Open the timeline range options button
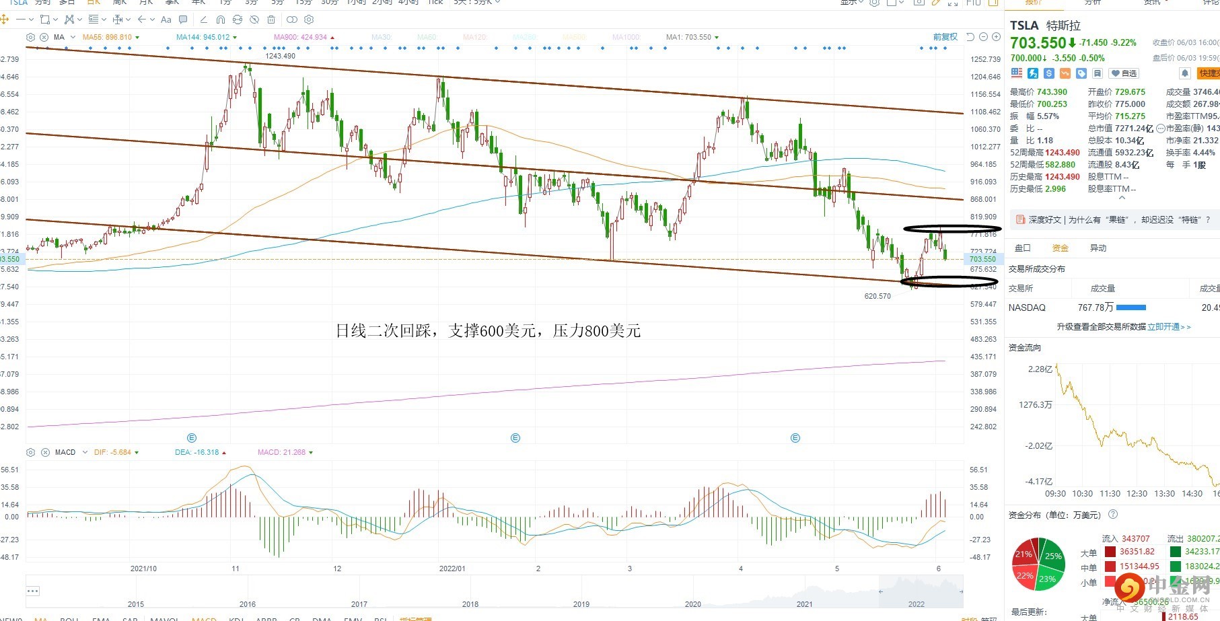The height and width of the screenshot is (621, 1220). click(33, 591)
